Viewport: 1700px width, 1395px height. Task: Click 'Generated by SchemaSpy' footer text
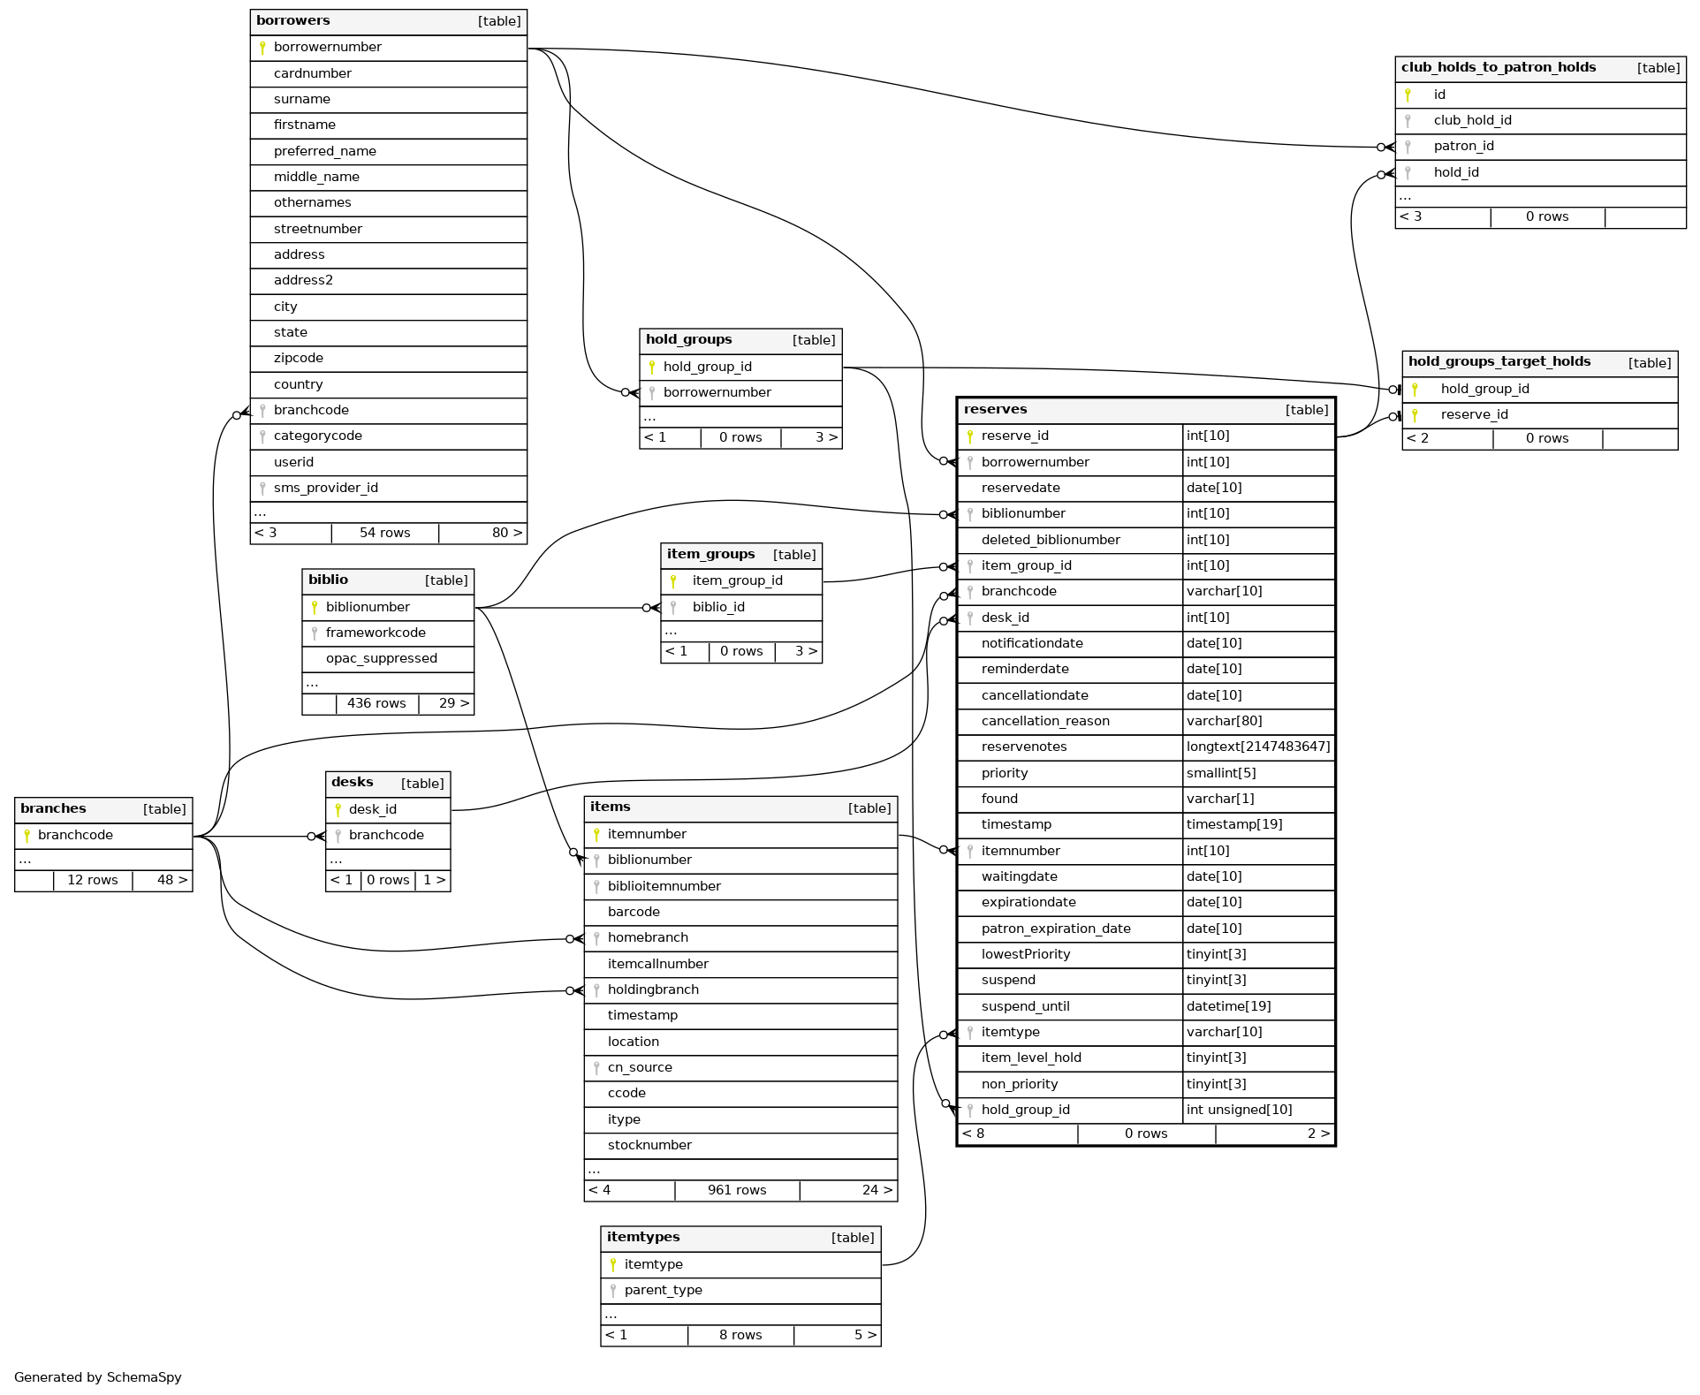coord(98,1377)
